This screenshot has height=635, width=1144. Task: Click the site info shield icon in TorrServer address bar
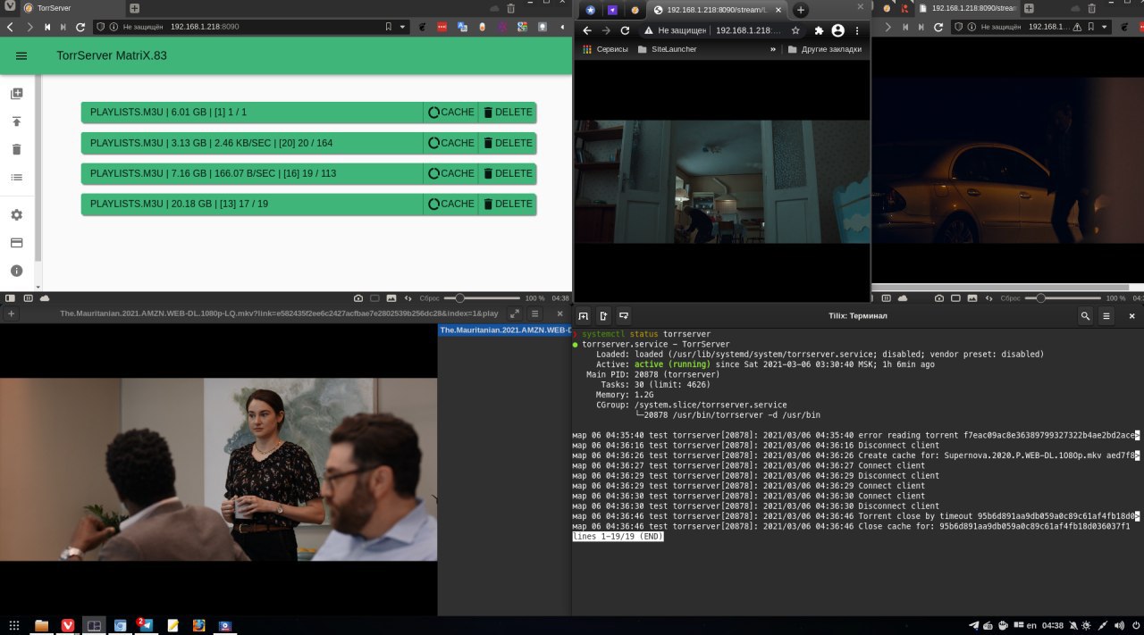[99, 27]
